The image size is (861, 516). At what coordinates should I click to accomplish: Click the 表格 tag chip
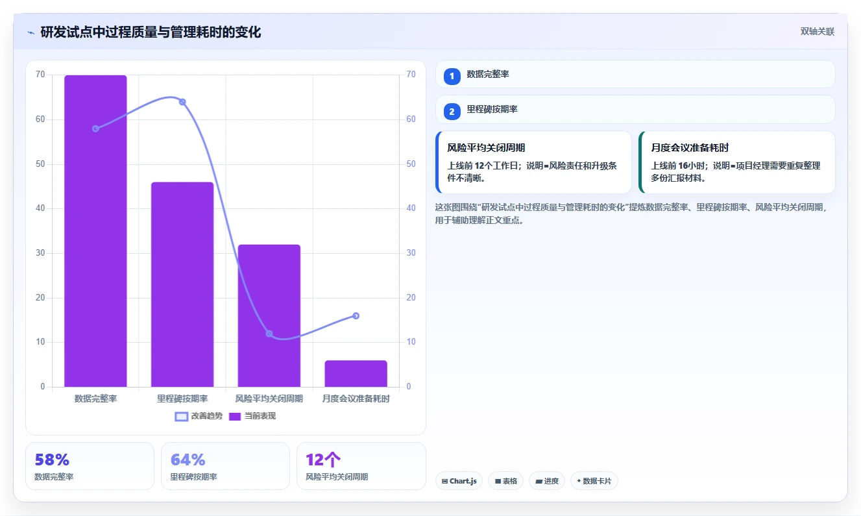click(x=506, y=481)
